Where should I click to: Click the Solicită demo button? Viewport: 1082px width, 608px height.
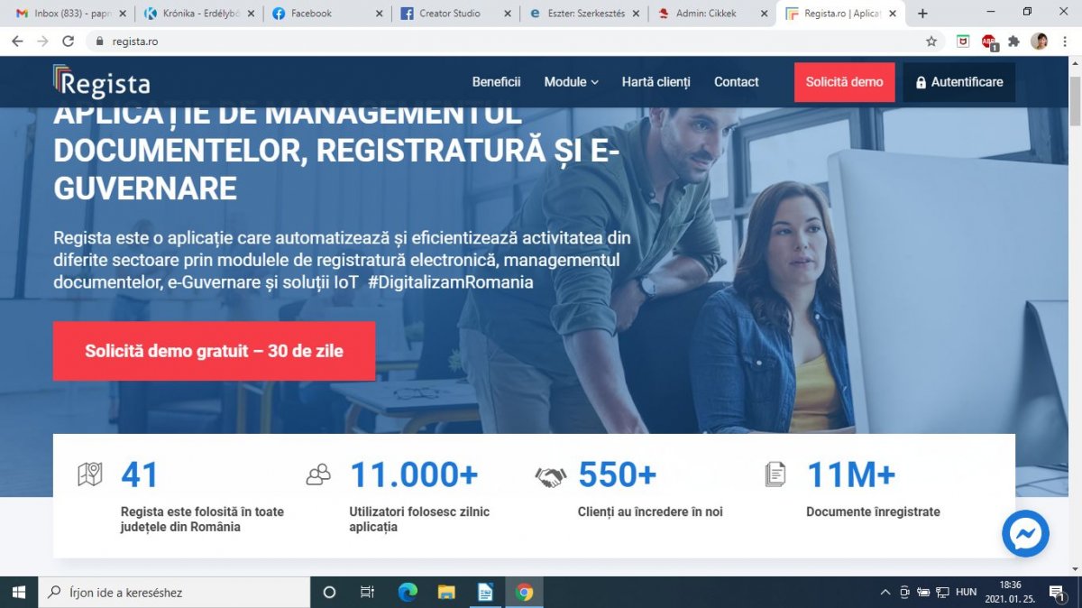click(x=844, y=82)
